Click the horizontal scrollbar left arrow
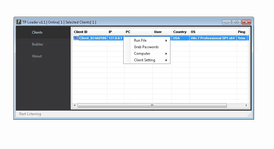The width and height of the screenshot is (274, 149). [x=75, y=105]
